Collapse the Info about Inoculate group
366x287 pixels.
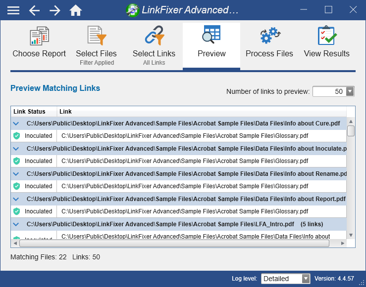click(16, 149)
